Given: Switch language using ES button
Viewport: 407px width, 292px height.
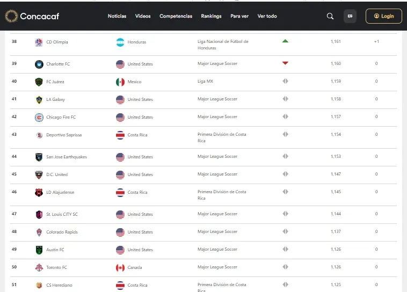Looking at the screenshot, I should point(350,16).
